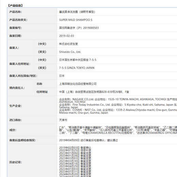Click the SUPER MILD SHAMPOO S value
The image size is (177, 177).
[76, 20]
